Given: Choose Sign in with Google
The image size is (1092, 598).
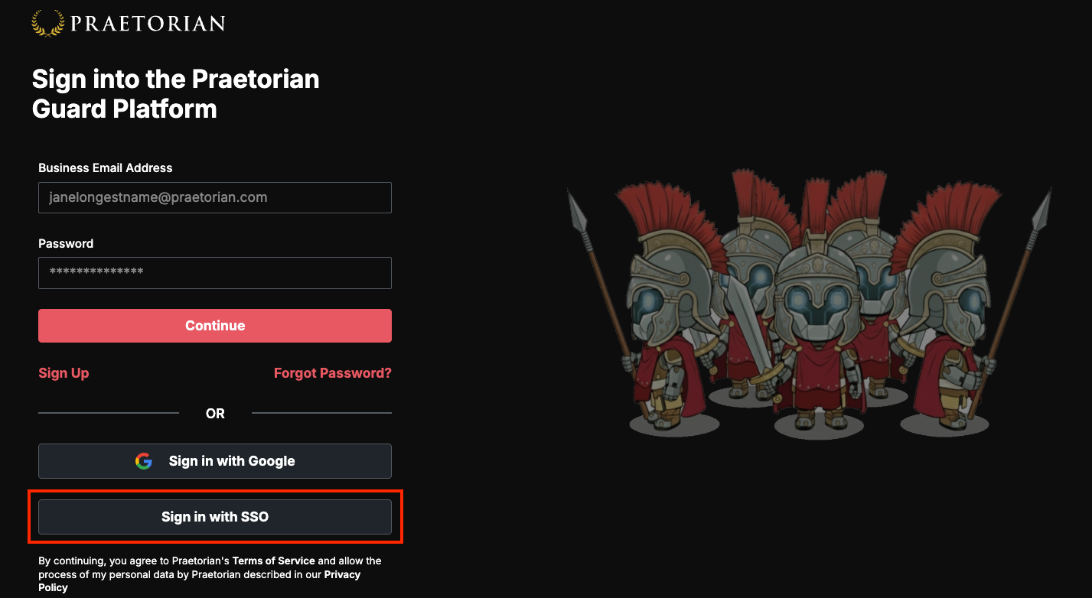Looking at the screenshot, I should (x=215, y=461).
